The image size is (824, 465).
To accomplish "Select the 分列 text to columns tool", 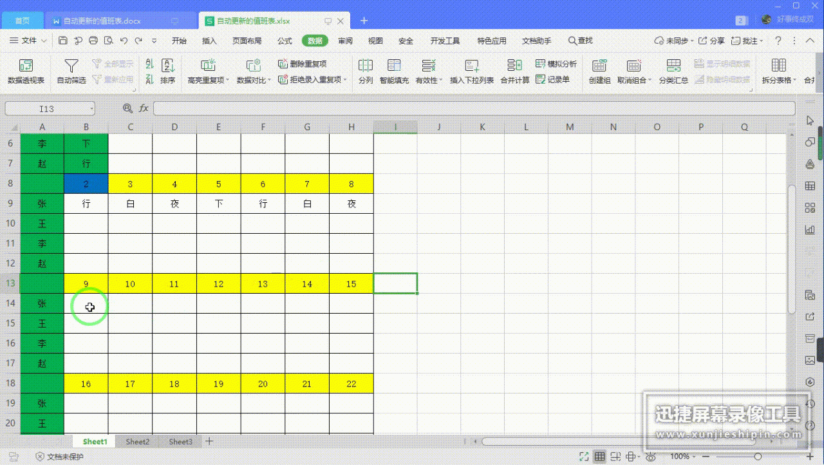I will (x=366, y=71).
